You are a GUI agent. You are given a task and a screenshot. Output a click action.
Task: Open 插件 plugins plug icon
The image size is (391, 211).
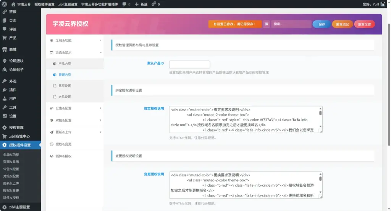[x=5, y=90]
